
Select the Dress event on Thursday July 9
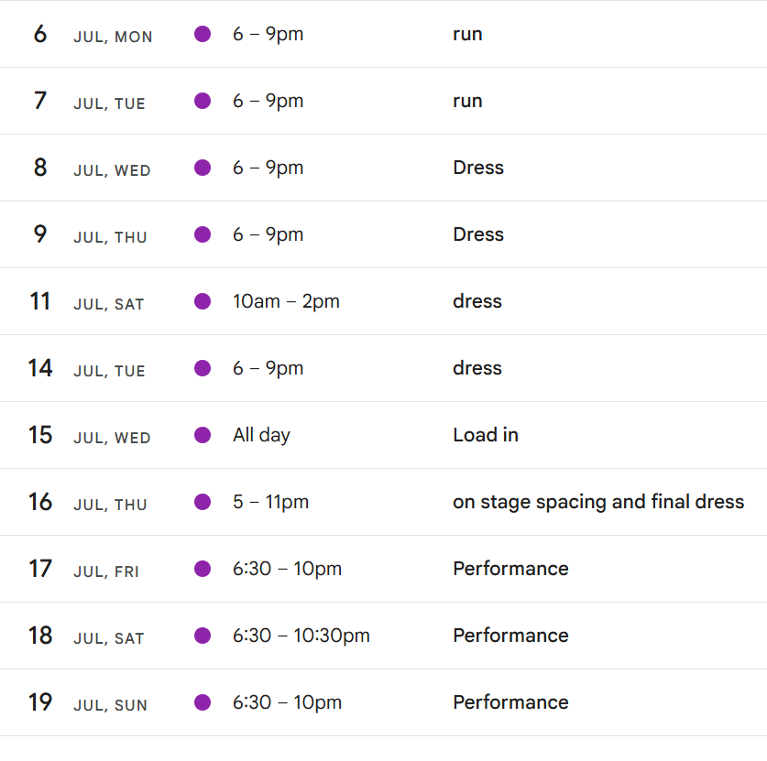[478, 234]
